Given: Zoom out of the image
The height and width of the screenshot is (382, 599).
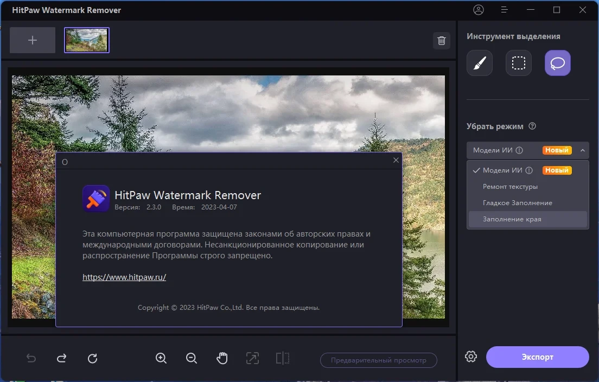Looking at the screenshot, I should 192,358.
